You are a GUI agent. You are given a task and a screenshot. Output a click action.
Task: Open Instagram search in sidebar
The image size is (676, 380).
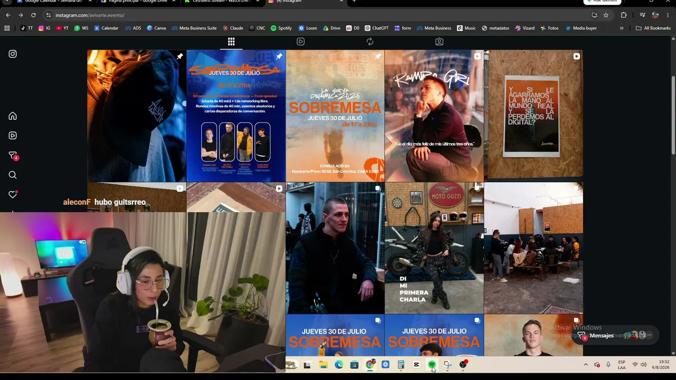tap(13, 175)
